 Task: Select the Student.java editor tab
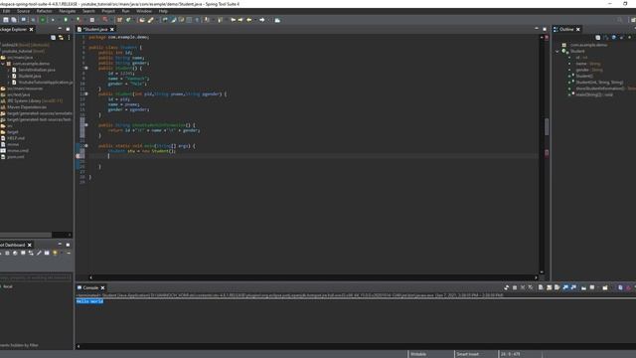(95, 29)
